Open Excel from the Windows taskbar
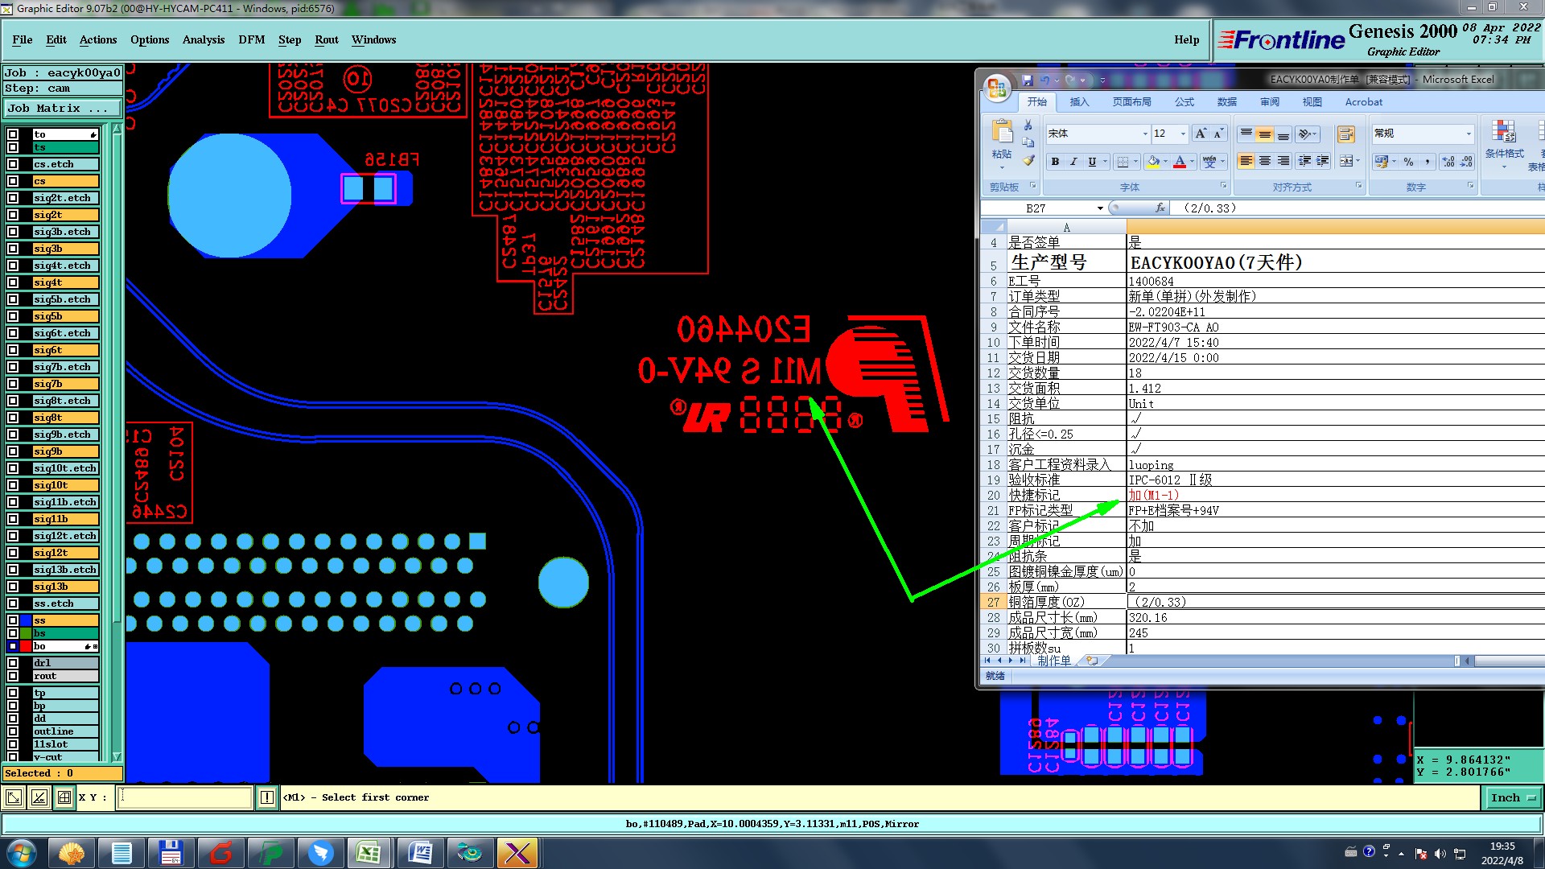The image size is (1545, 869). [369, 852]
